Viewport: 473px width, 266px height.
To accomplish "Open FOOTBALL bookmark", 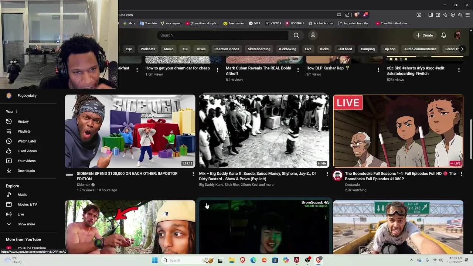I will click(295, 23).
